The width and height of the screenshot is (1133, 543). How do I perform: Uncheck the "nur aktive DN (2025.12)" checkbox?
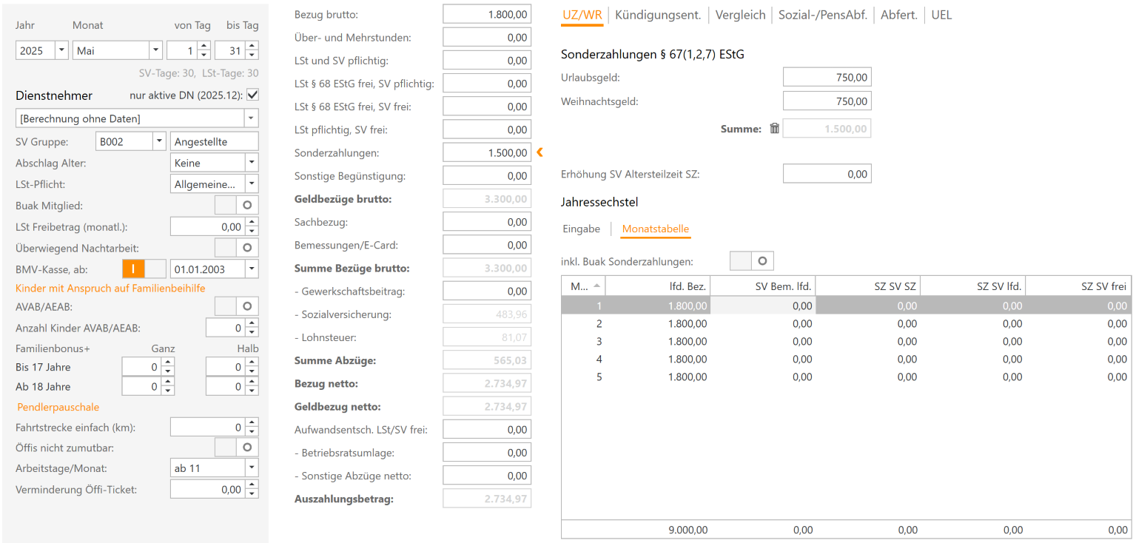[x=252, y=95]
